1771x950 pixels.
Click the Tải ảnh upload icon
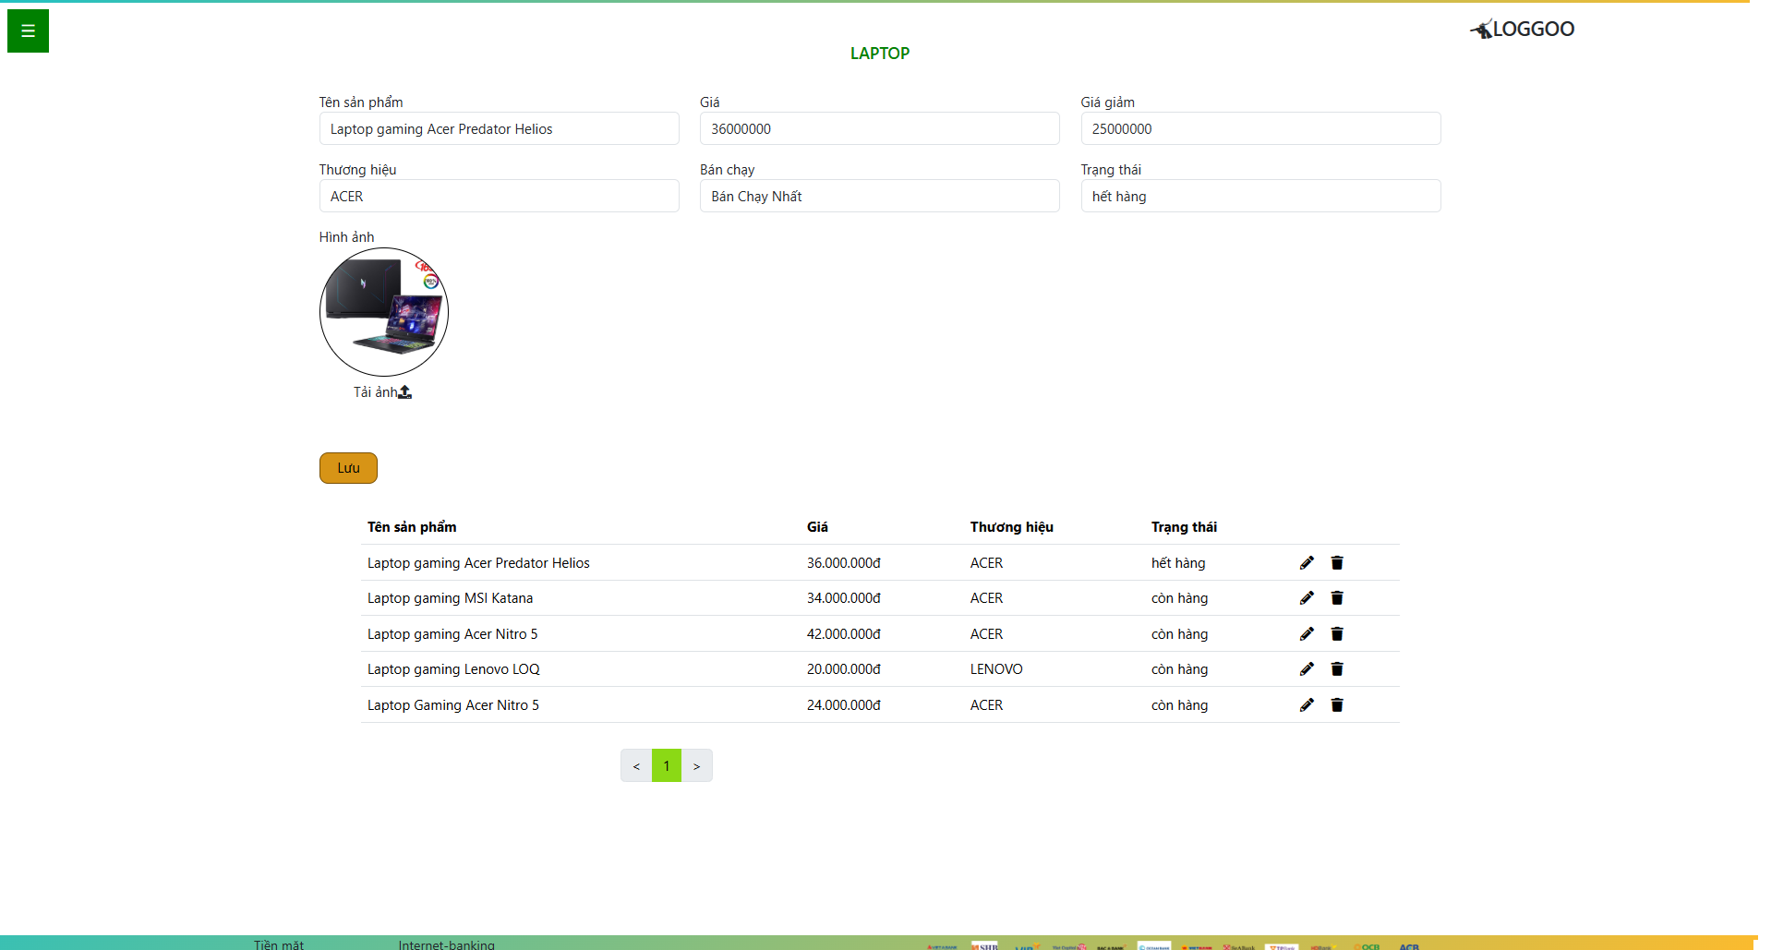(x=404, y=392)
